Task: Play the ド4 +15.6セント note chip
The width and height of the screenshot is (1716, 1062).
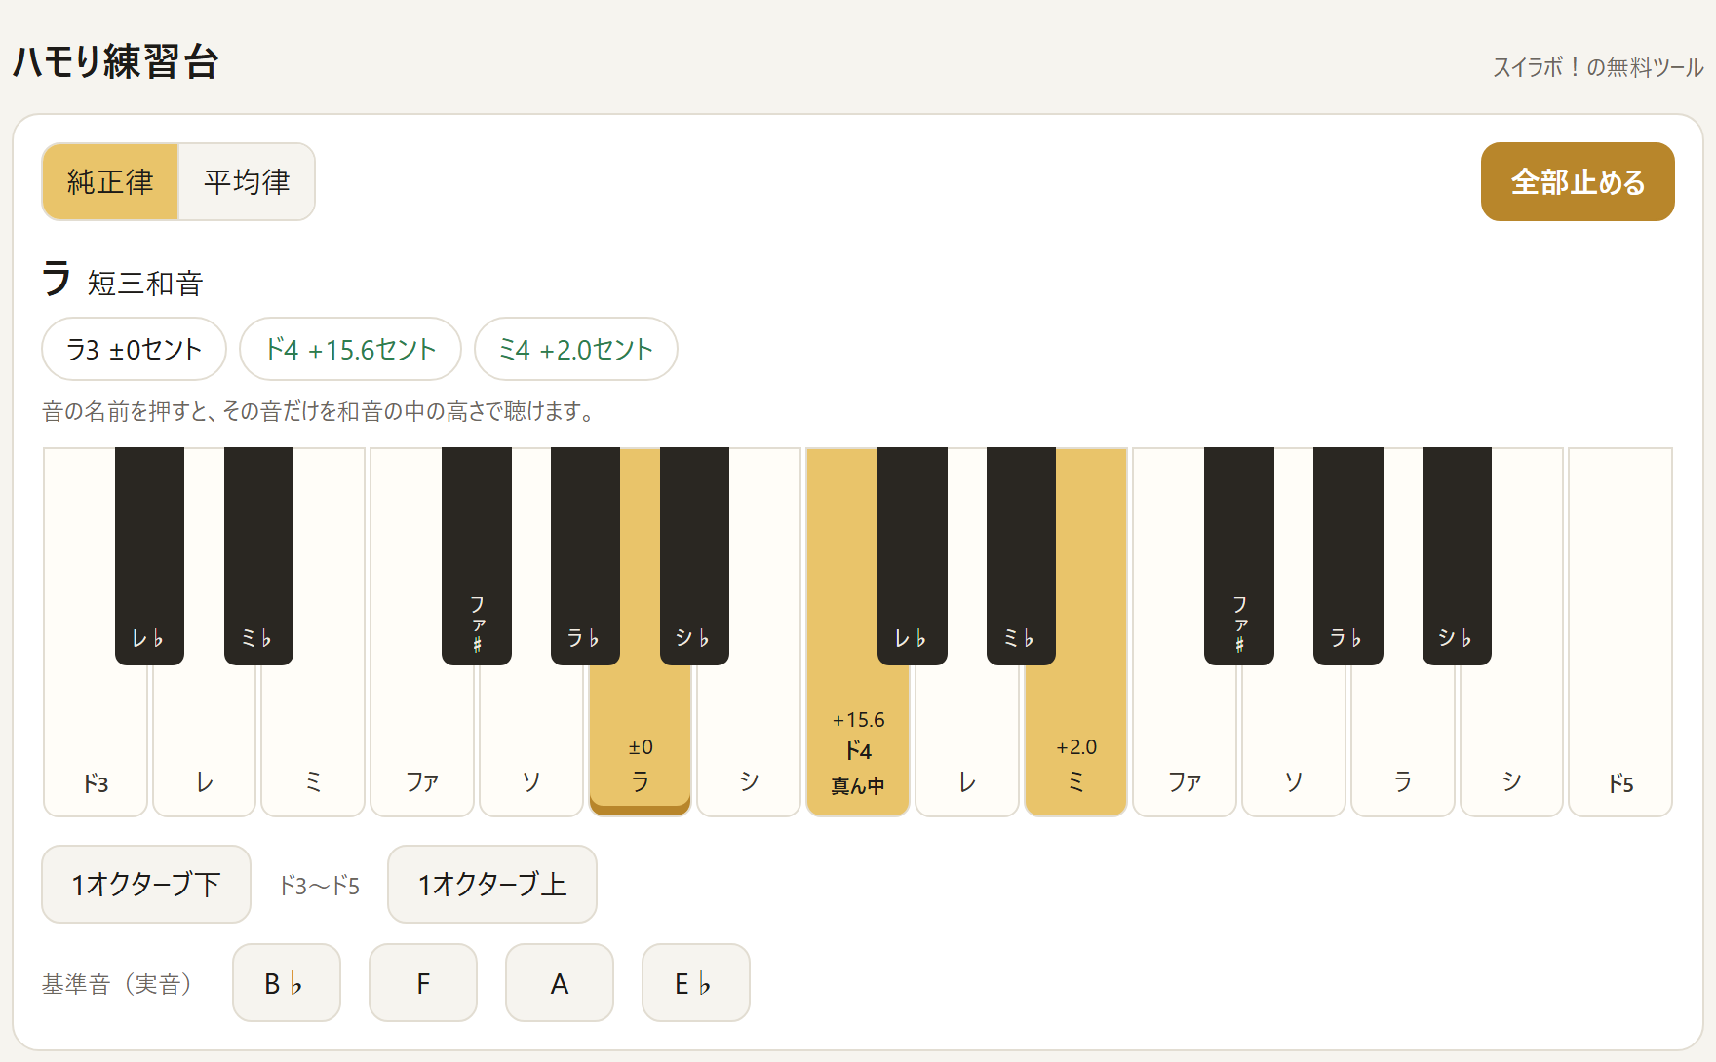Action: 350,349
